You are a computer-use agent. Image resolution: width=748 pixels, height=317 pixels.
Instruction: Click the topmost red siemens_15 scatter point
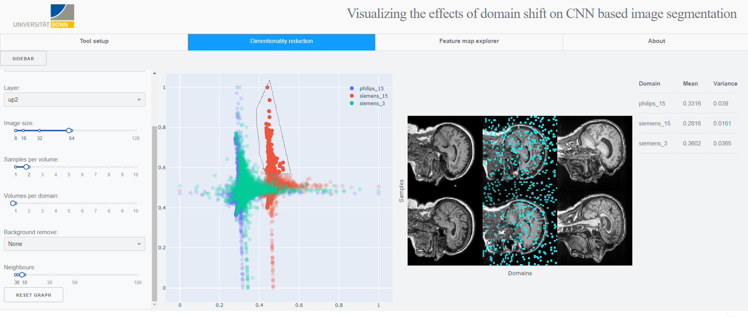tap(267, 87)
